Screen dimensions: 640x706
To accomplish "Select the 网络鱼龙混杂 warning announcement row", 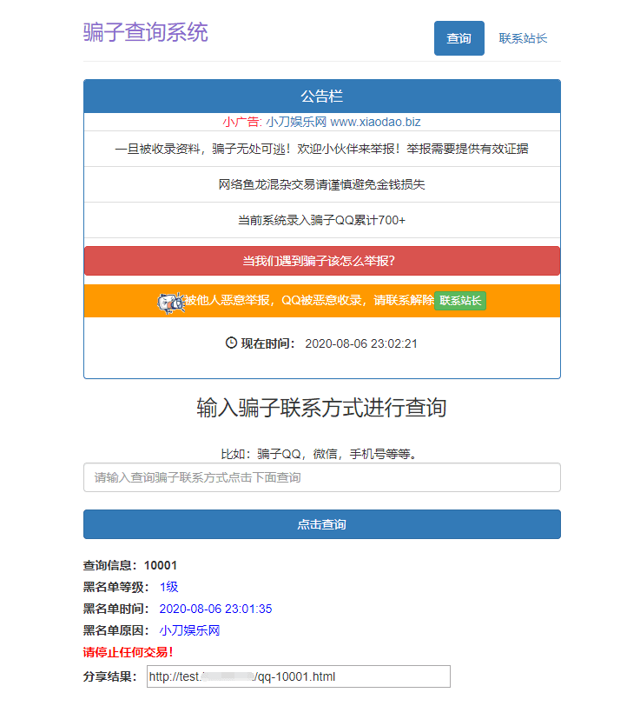I will click(x=321, y=184).
